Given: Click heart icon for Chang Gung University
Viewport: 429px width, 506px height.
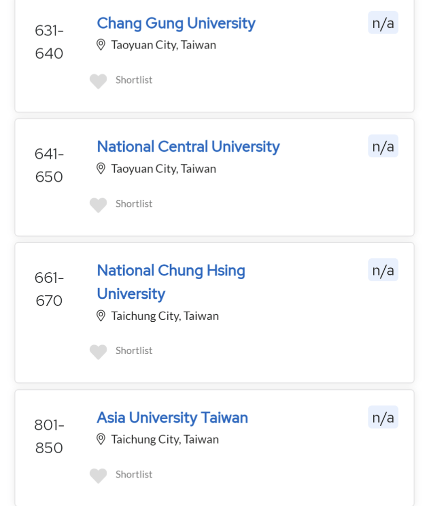Looking at the screenshot, I should (98, 81).
